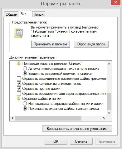The image size is (122, 149).
Task: Enable Скрывать расширения для зарегистрированных типов
Action: [19, 94]
